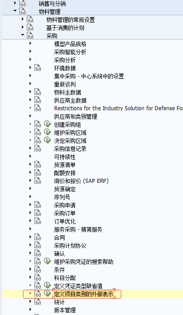Select Restrictions for the Industry Solution entry
This screenshot has width=183, height=315.
118,108
